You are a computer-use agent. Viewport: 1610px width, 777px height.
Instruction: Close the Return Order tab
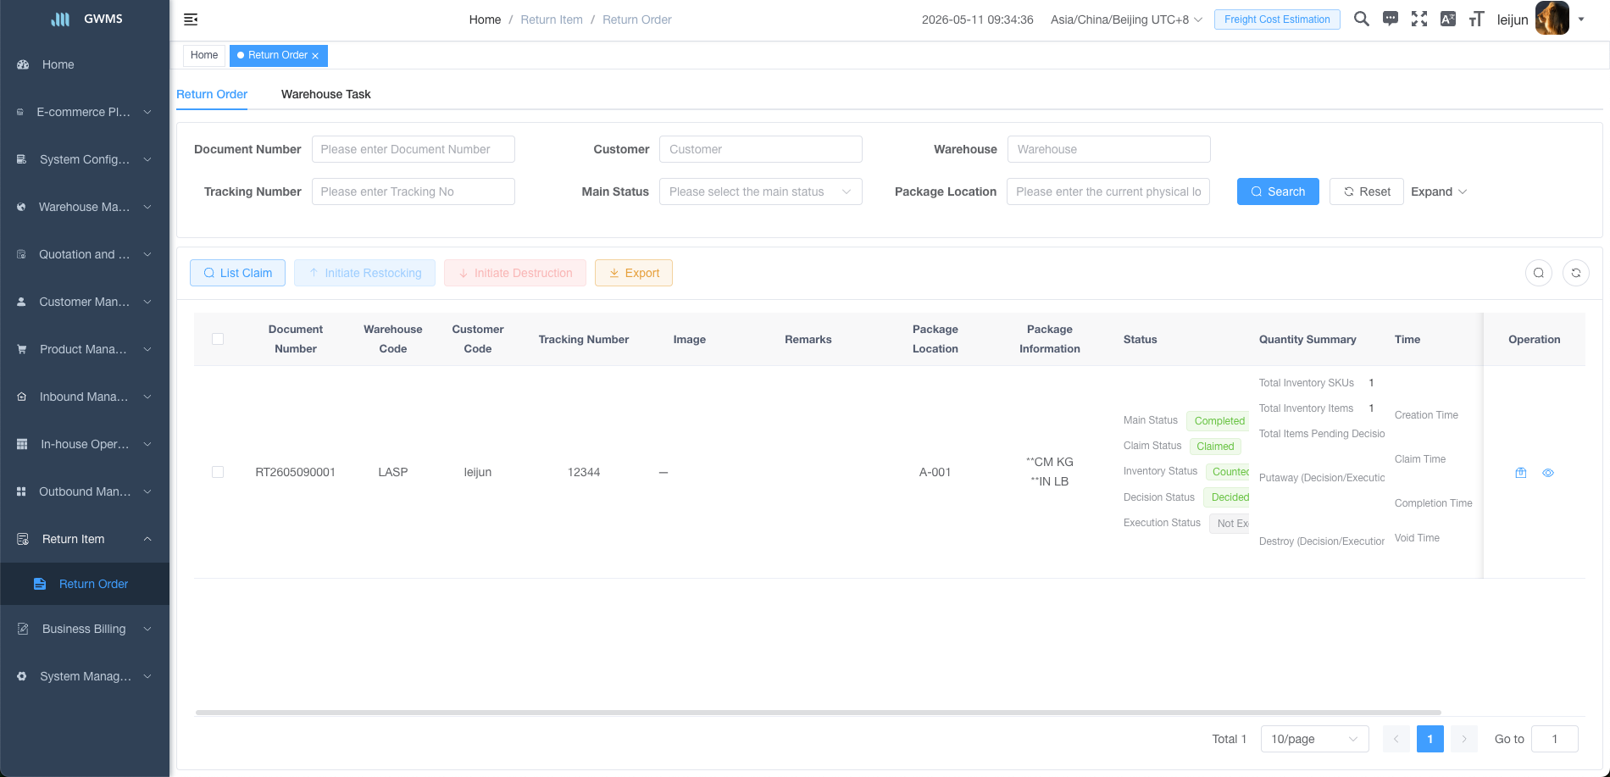pyautogui.click(x=315, y=56)
